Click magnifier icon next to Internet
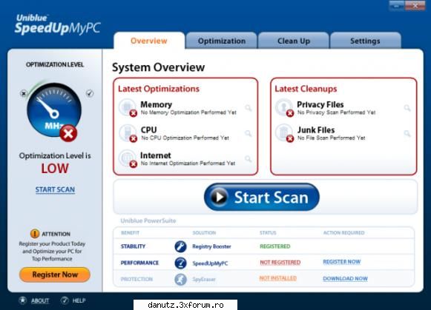This screenshot has height=310, width=431. pyautogui.click(x=249, y=159)
